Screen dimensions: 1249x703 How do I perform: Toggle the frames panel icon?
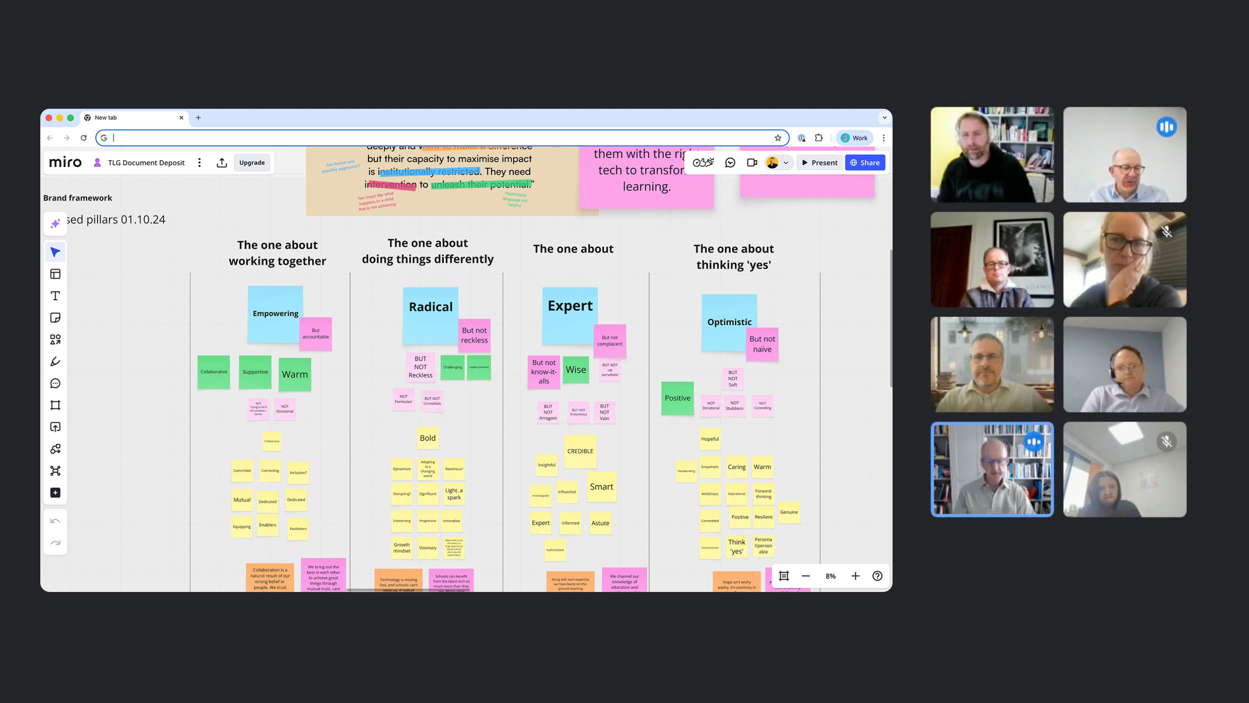tap(783, 576)
